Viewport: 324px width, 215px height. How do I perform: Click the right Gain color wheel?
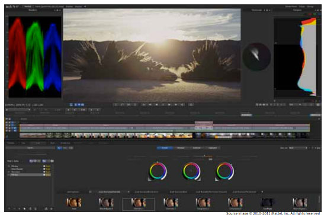click(x=225, y=171)
